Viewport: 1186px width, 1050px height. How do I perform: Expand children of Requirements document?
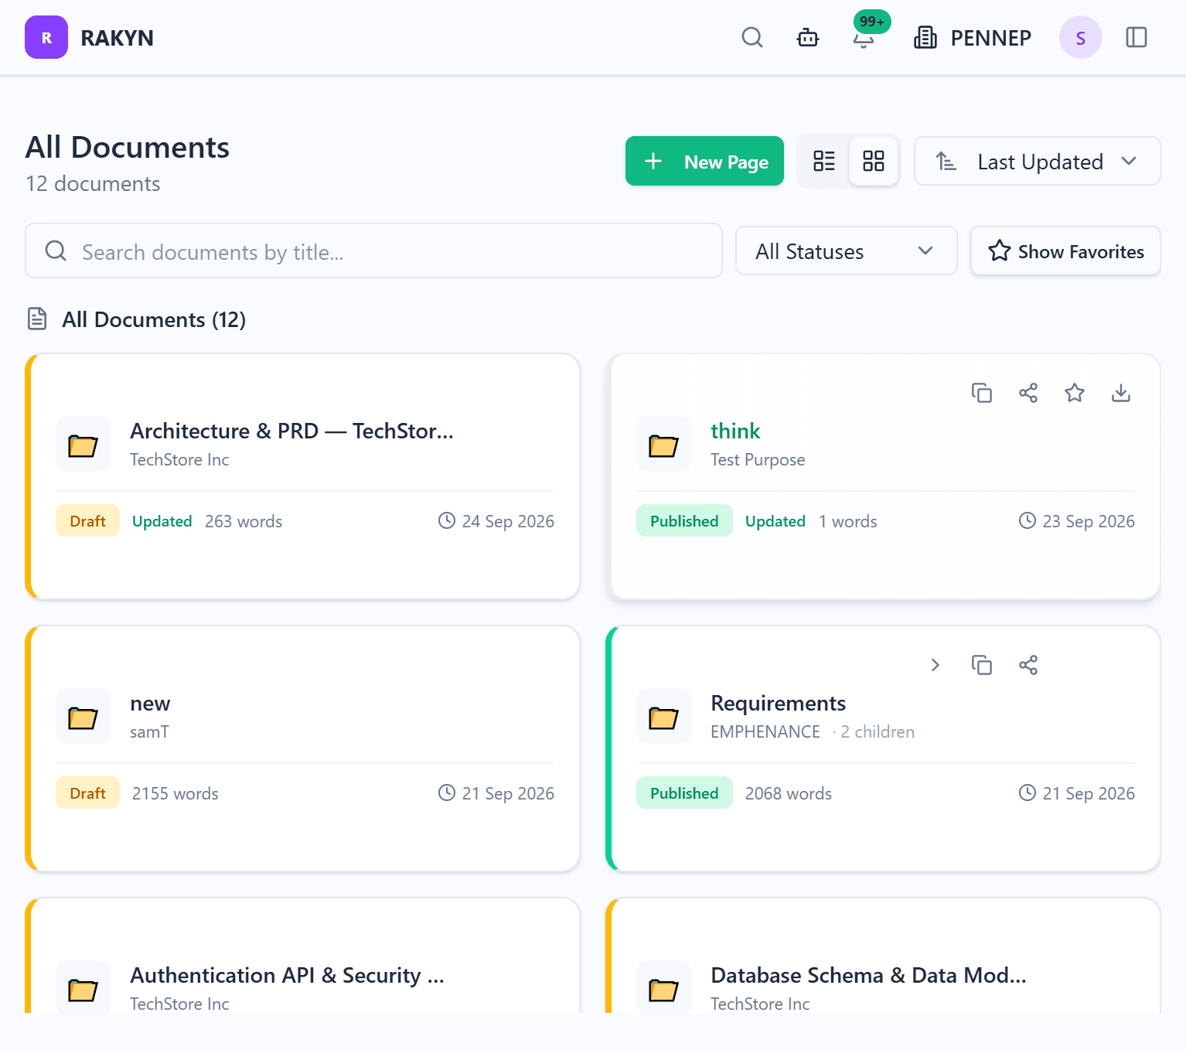click(x=936, y=665)
